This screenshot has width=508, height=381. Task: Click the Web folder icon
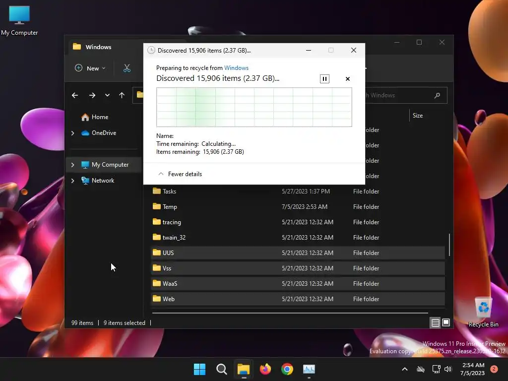click(x=157, y=299)
